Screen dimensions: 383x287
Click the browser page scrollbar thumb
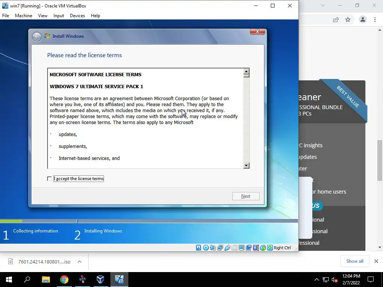380,160
